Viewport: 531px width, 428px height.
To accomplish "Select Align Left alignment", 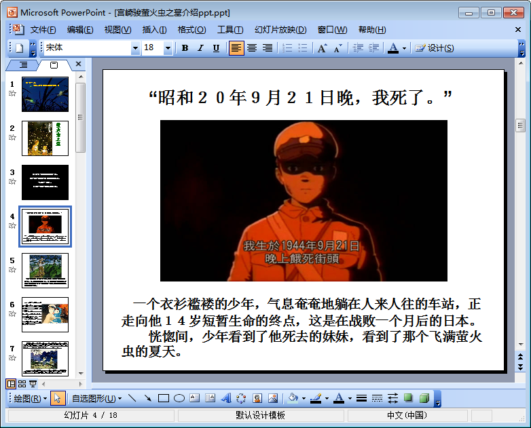I will pos(236,48).
